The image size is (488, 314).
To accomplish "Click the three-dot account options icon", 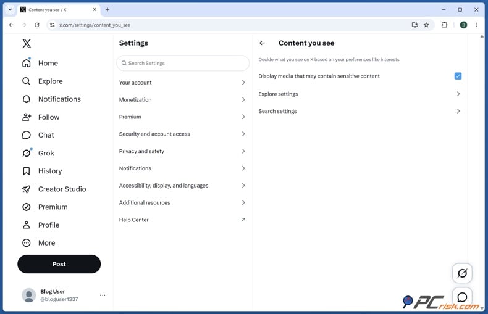I will coord(103,295).
